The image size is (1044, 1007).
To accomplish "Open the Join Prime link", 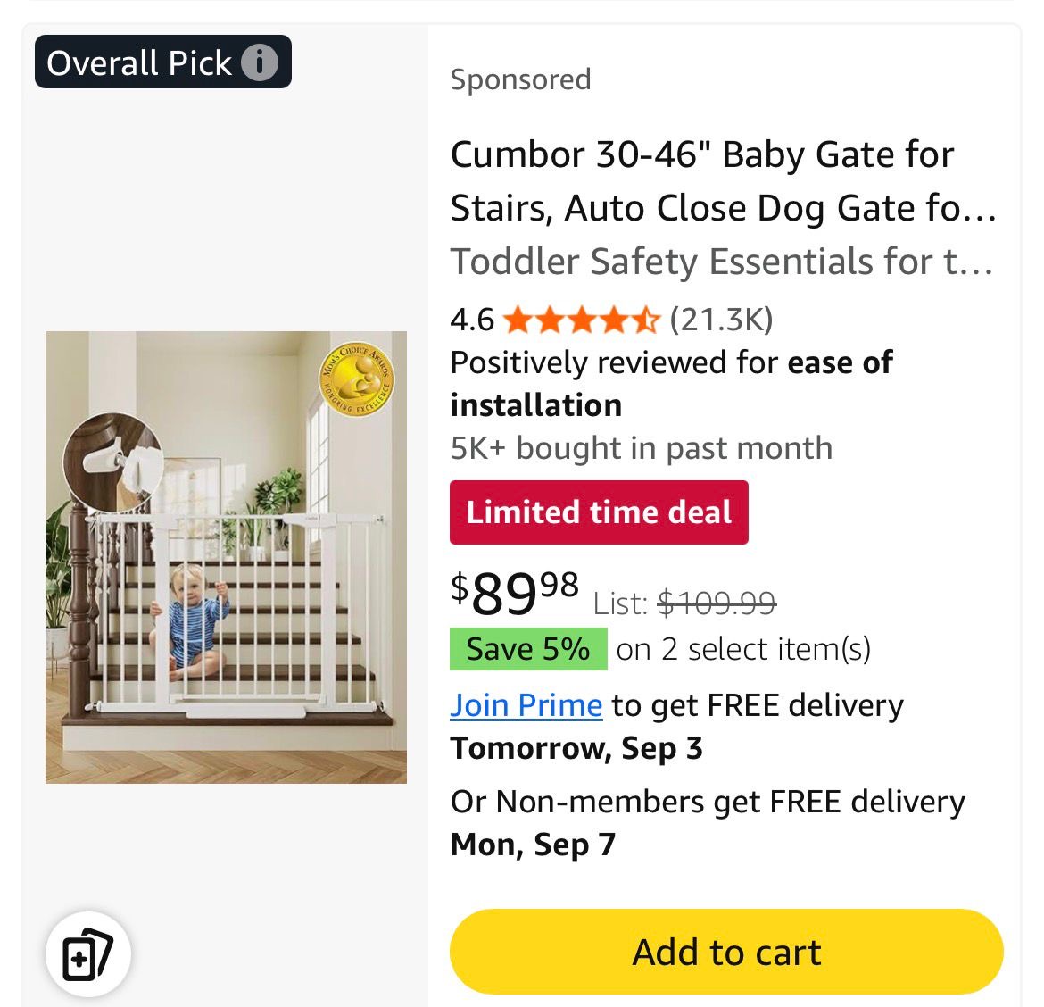I will 526,705.
